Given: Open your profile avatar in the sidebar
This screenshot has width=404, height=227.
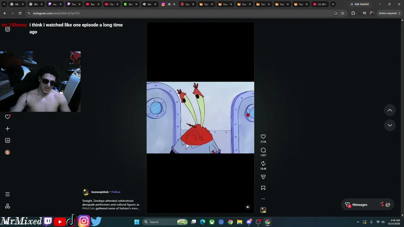Looking at the screenshot, I should coord(8,152).
